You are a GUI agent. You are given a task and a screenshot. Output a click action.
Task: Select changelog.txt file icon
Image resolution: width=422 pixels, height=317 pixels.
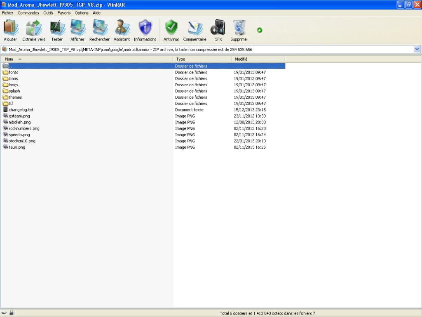5,109
